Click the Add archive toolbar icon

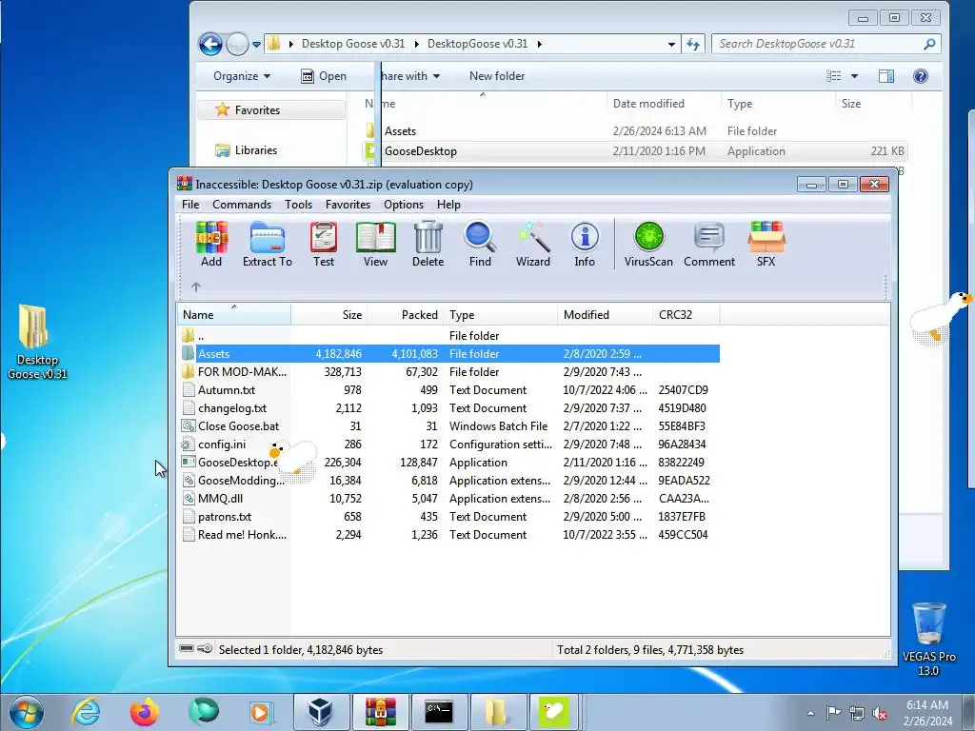click(x=211, y=245)
